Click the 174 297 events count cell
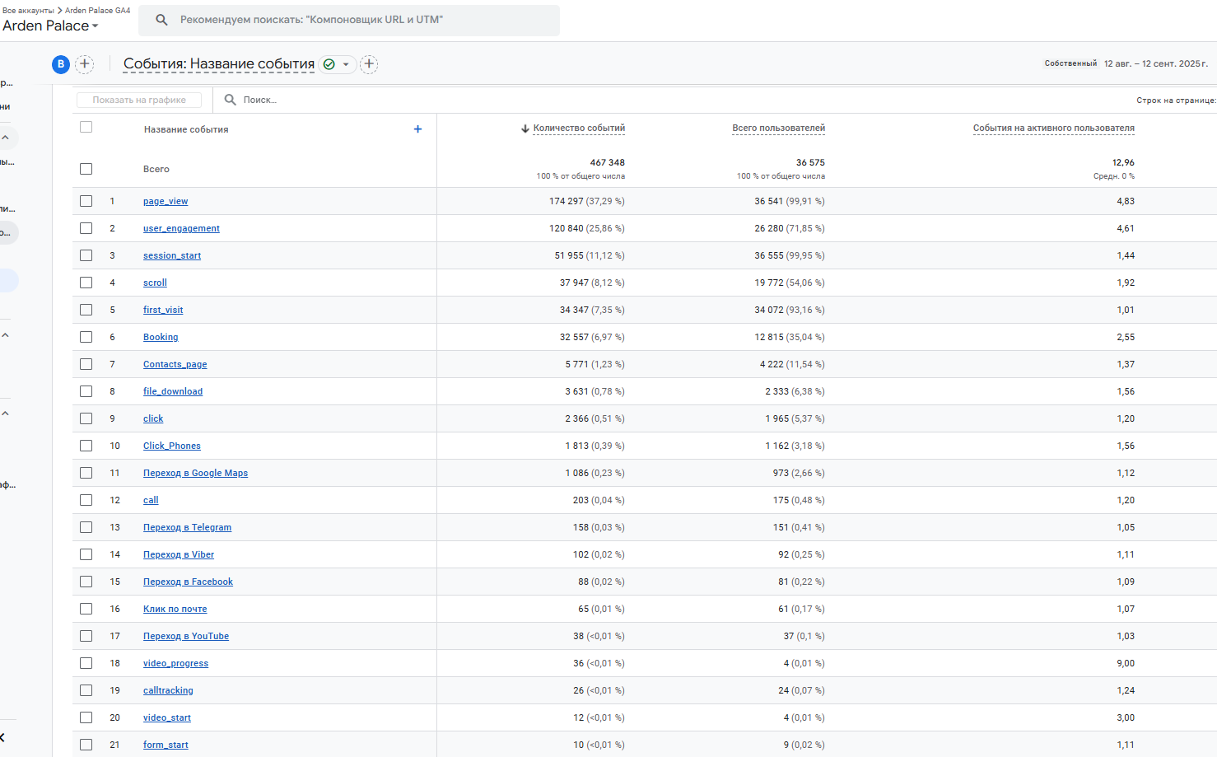Screen dimensions: 1217x757 coord(587,201)
